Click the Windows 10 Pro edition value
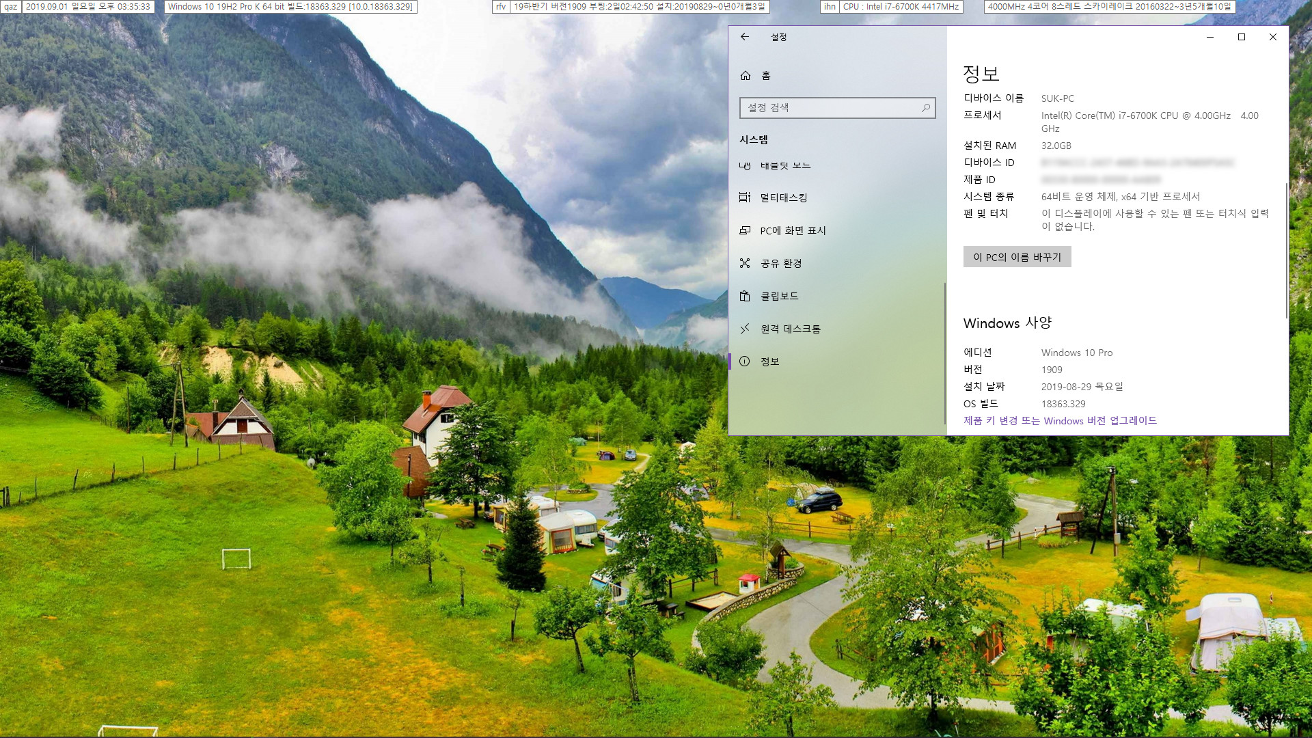The image size is (1312, 738). coord(1076,353)
